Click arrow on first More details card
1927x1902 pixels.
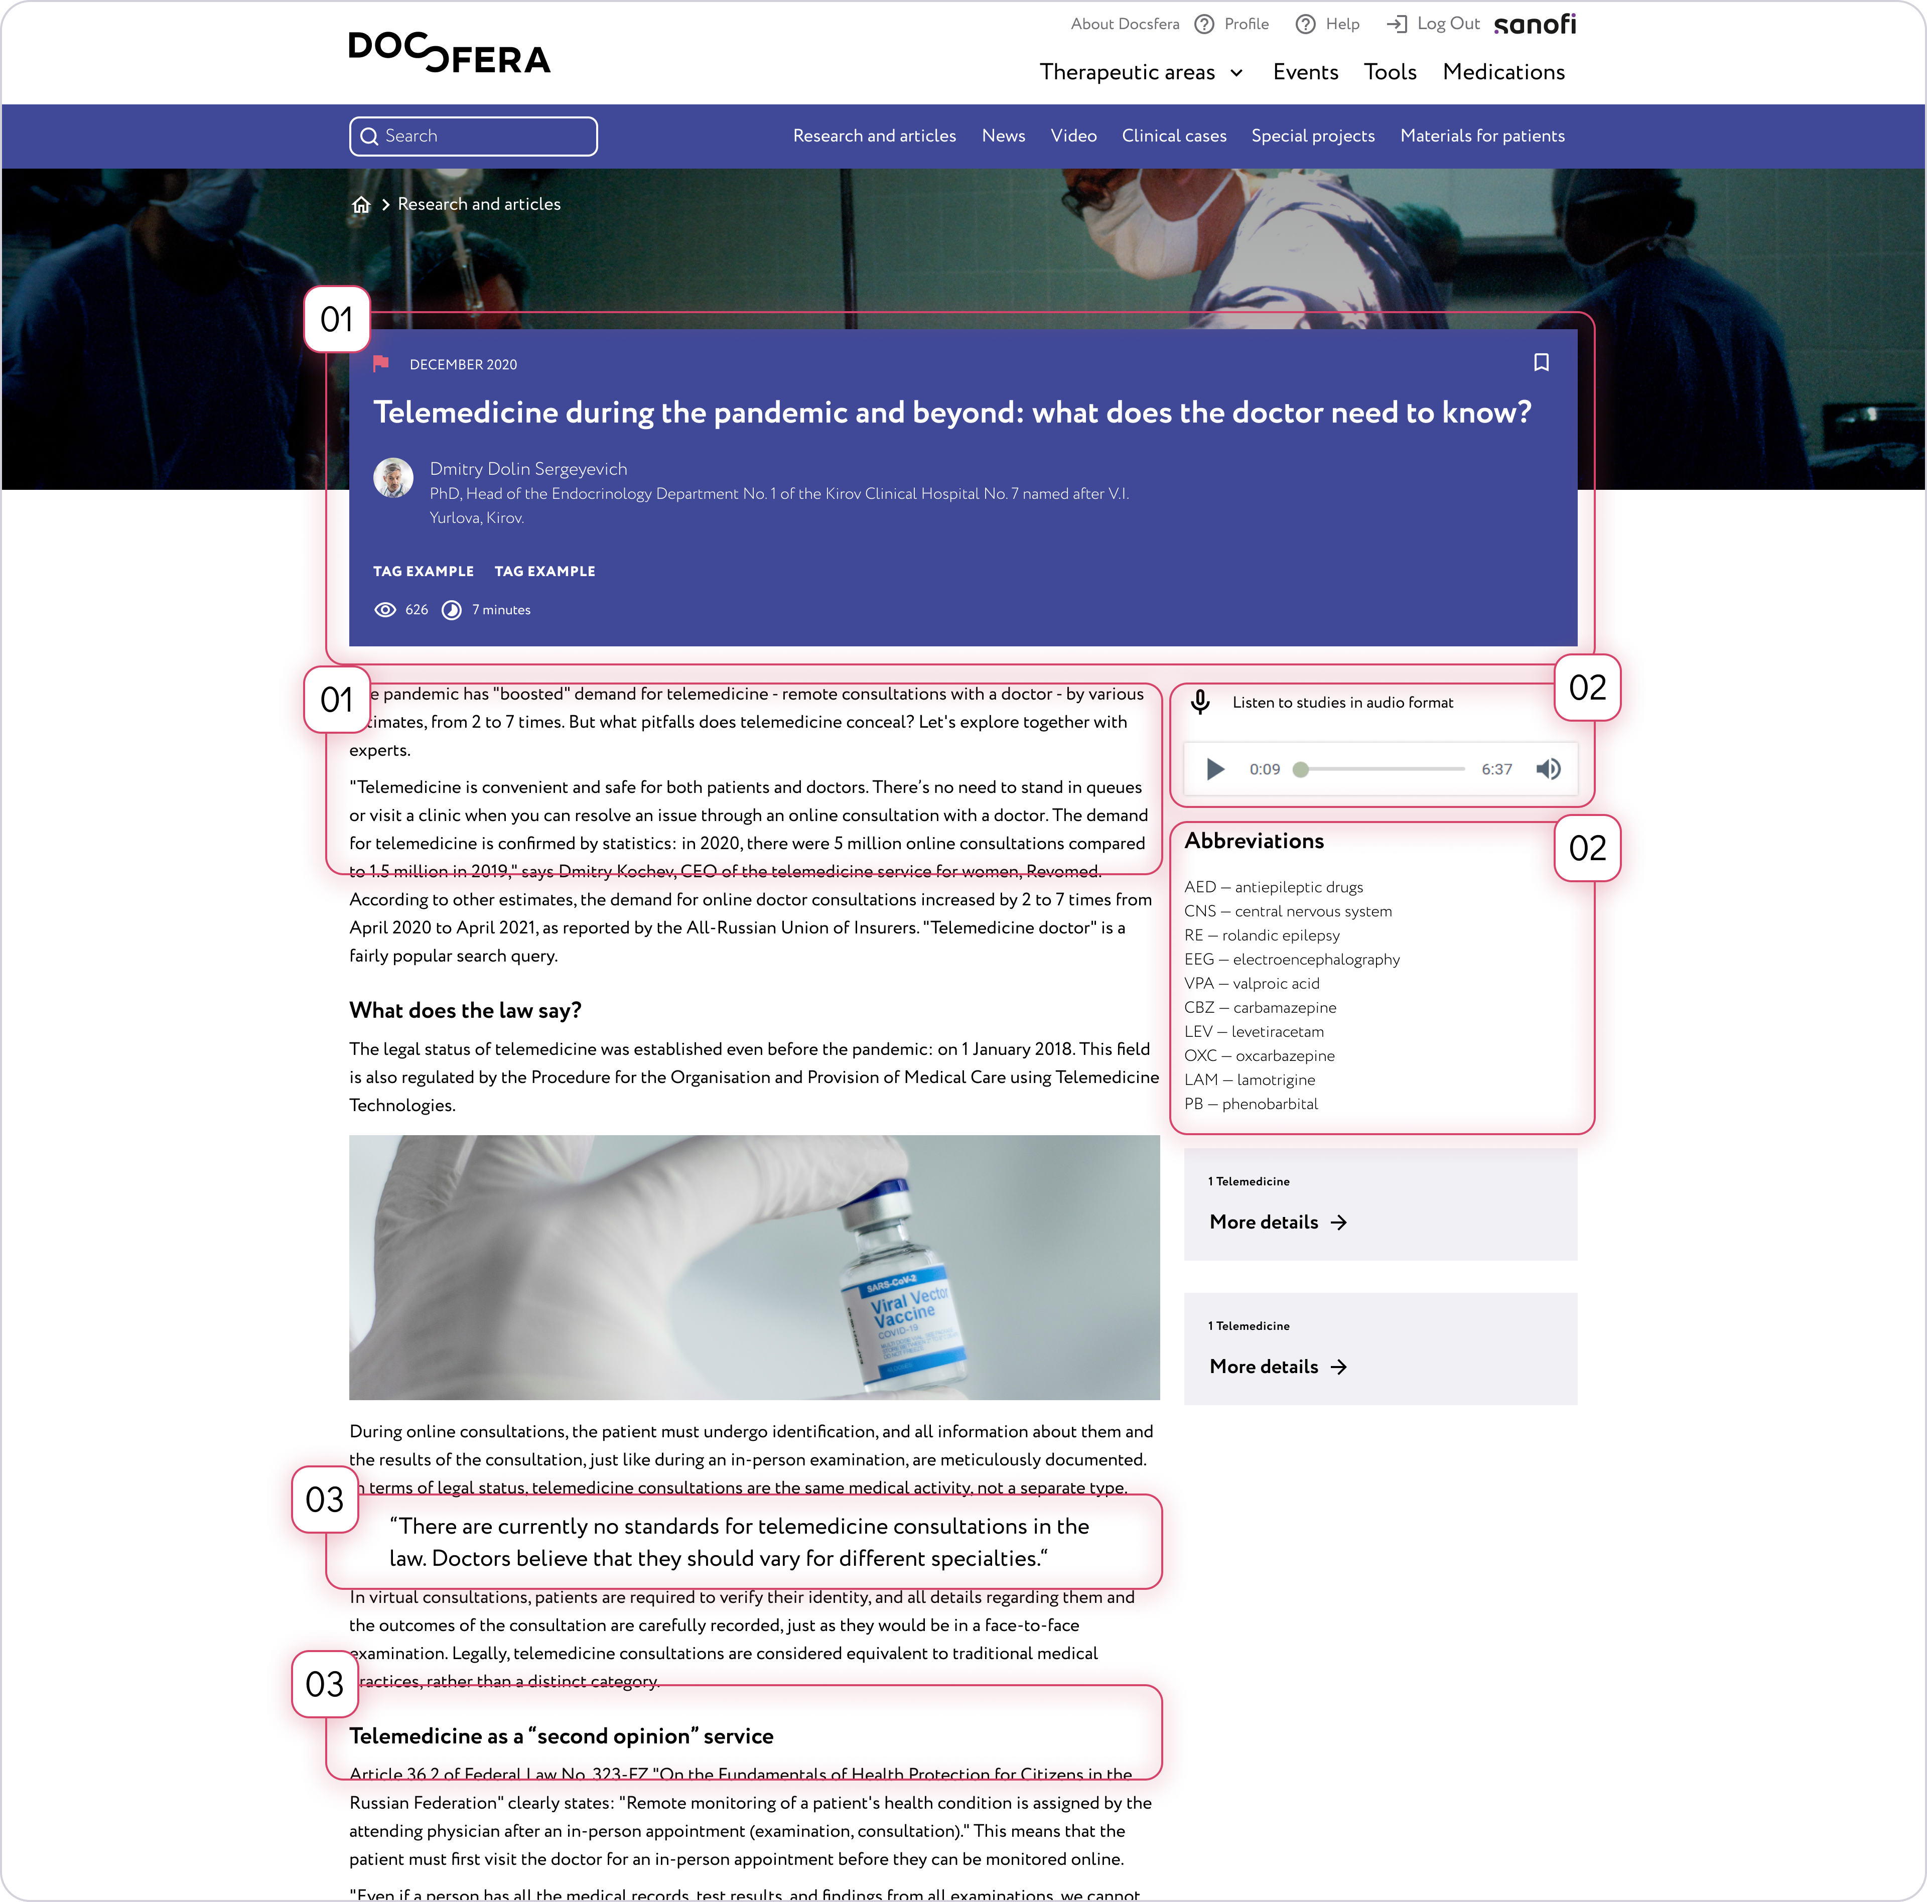[x=1338, y=1222]
